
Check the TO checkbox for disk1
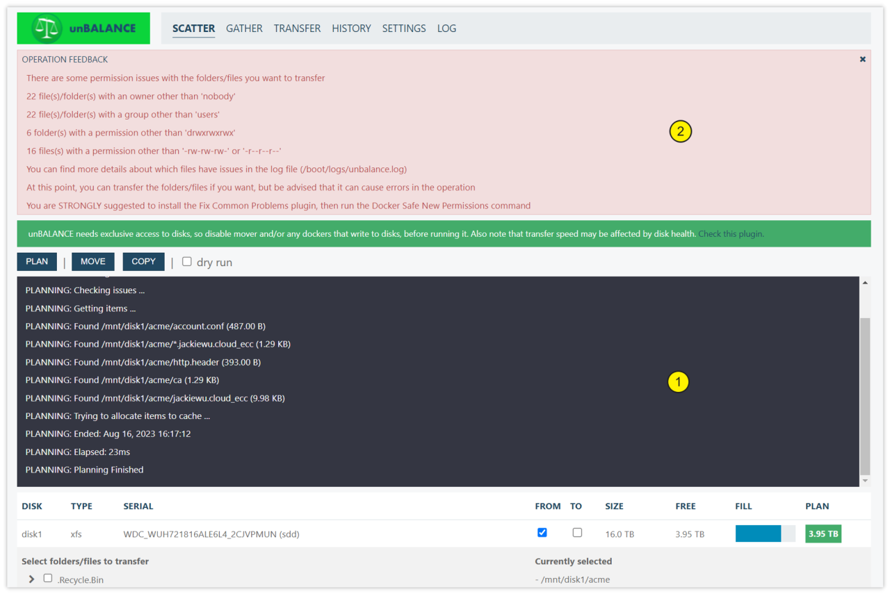577,533
